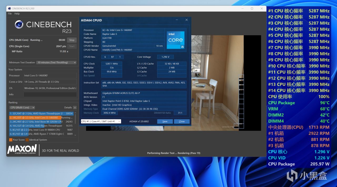Open the CPU (Multi Core) ranking dropdown

[22, 107]
